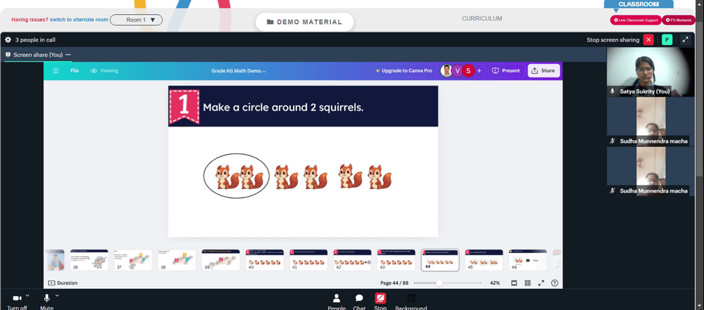This screenshot has height=310, width=704.
Task: Click the Grade KG Math Demo title
Action: click(239, 71)
